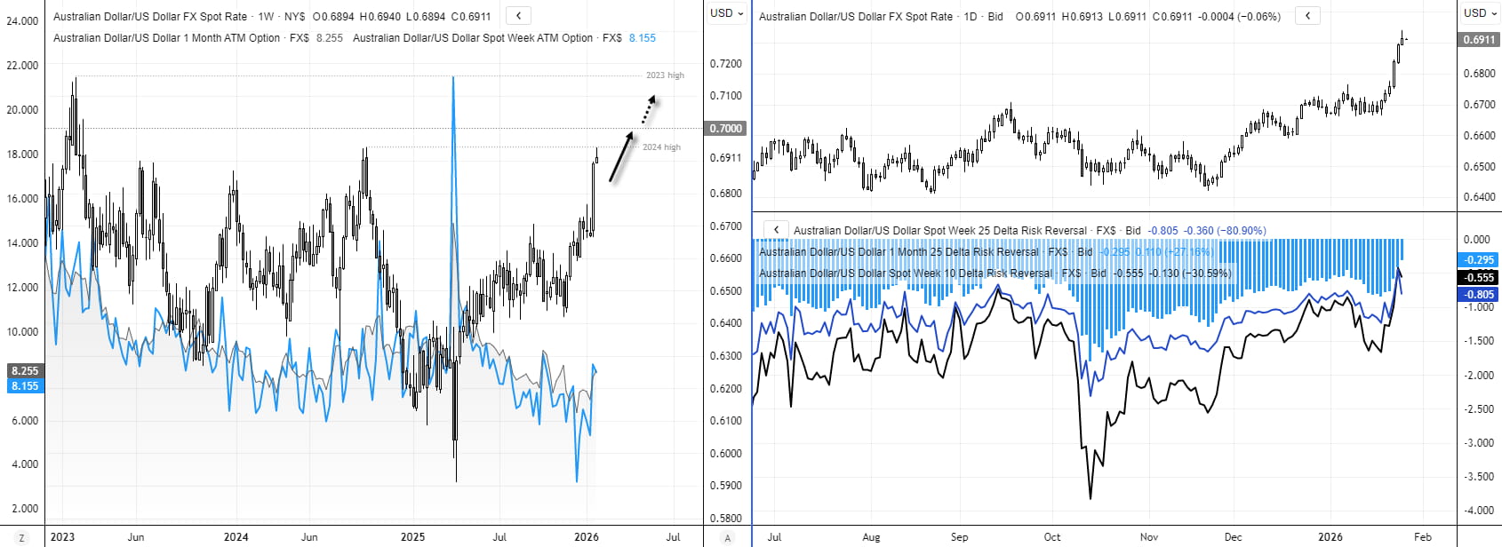Click the blue 8.155 price tag
Screen dimensions: 1502x547
tap(25, 386)
